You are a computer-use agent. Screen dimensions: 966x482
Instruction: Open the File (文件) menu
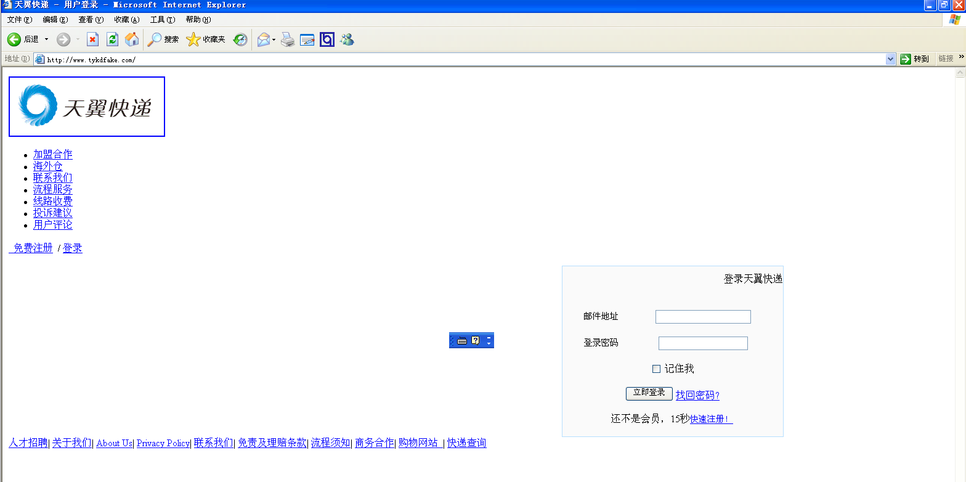point(20,20)
